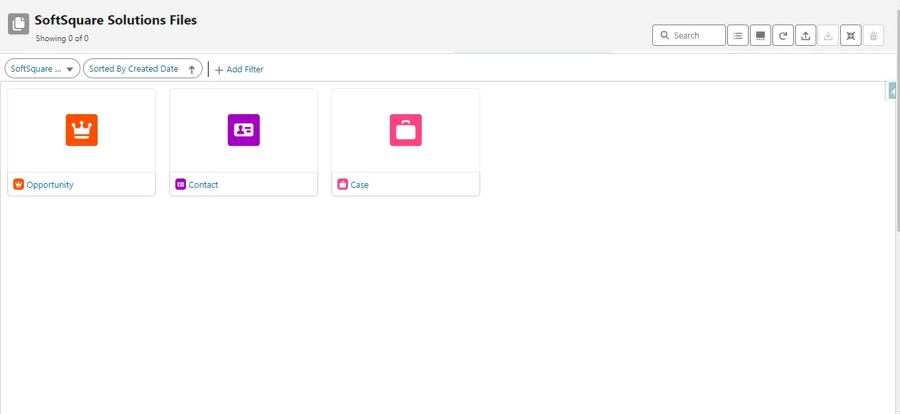Select the Contact badge icon
This screenshot has width=900, height=414.
[243, 130]
